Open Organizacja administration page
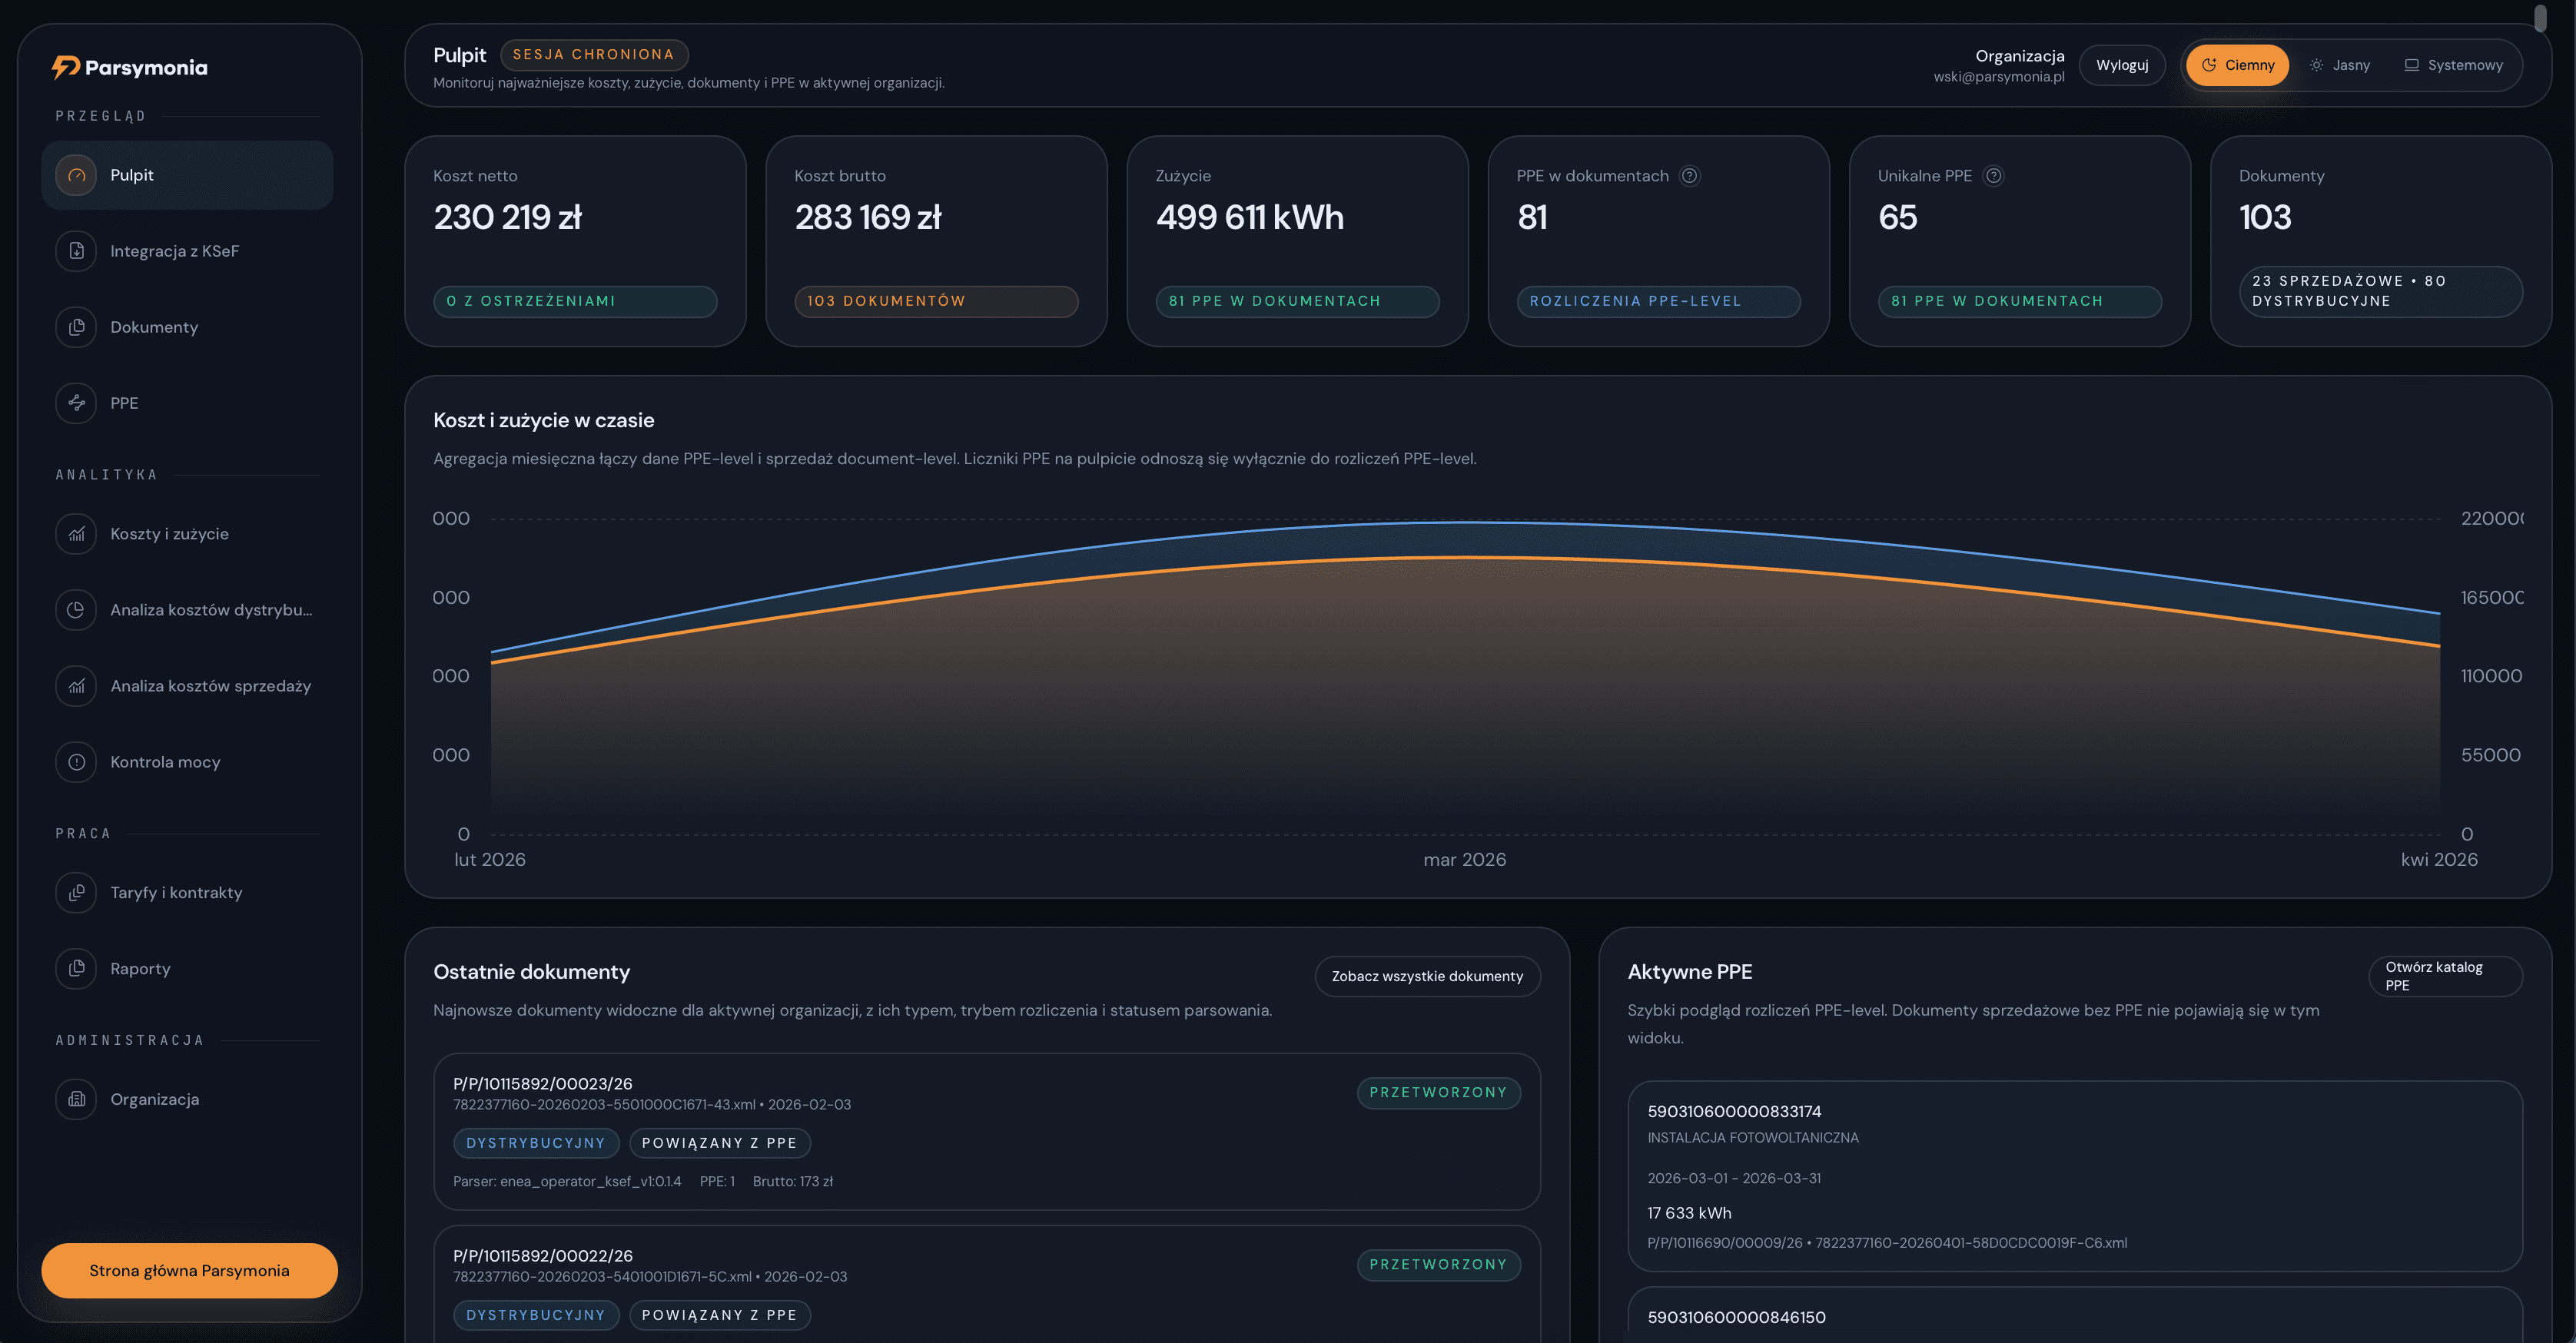The width and height of the screenshot is (2576, 1343). [187, 1099]
